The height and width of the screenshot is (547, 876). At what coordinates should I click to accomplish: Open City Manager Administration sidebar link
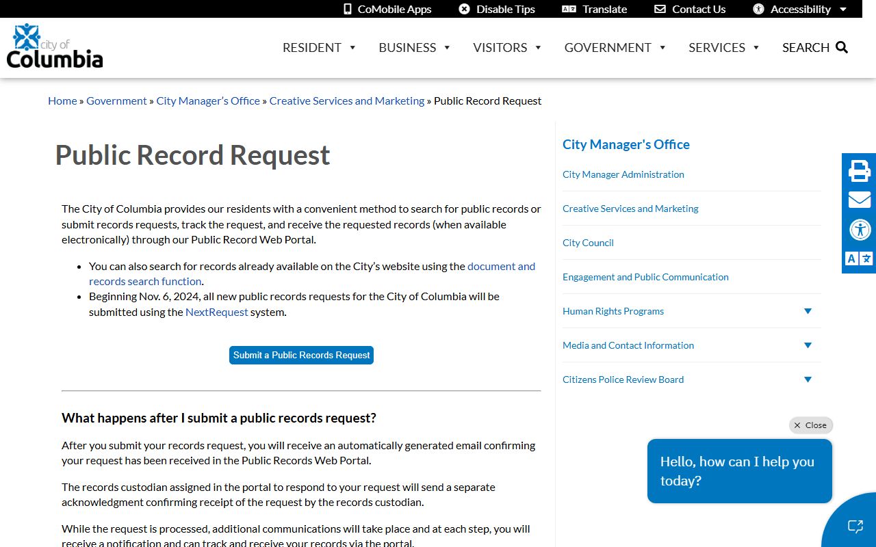[623, 174]
